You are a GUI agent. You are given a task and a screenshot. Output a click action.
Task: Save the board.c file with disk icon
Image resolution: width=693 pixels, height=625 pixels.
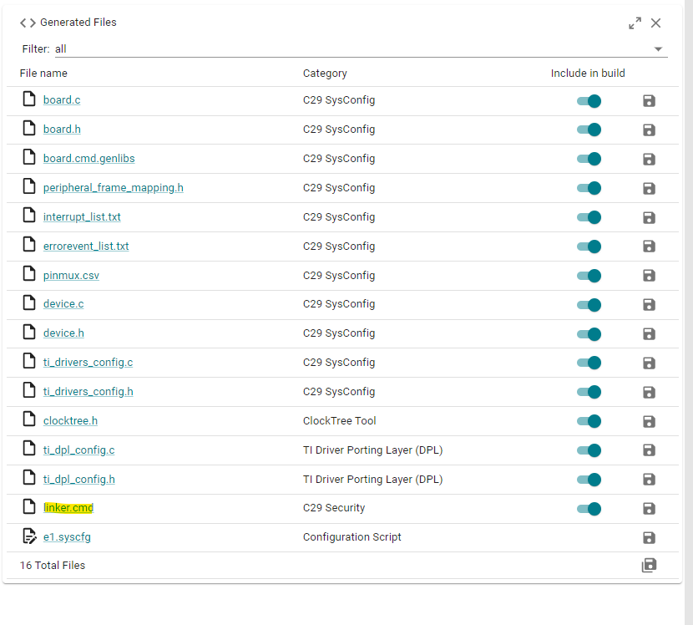tap(649, 101)
